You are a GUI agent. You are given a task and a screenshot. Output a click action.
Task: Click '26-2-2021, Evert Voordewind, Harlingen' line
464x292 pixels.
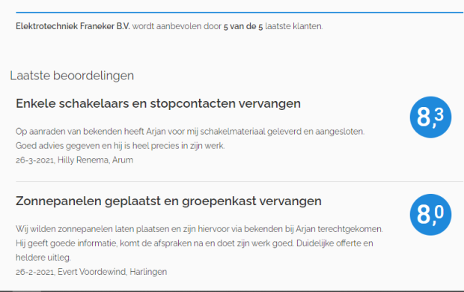pyautogui.click(x=91, y=272)
